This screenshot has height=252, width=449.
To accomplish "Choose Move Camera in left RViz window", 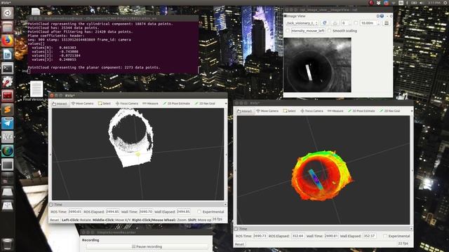I will click(x=83, y=104).
